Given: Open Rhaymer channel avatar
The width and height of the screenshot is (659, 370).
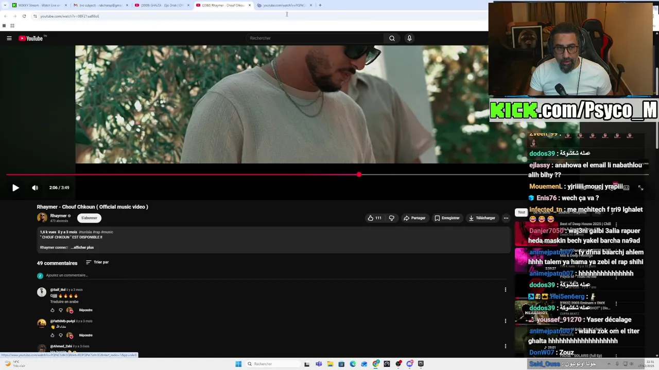Looking at the screenshot, I should pos(42,217).
